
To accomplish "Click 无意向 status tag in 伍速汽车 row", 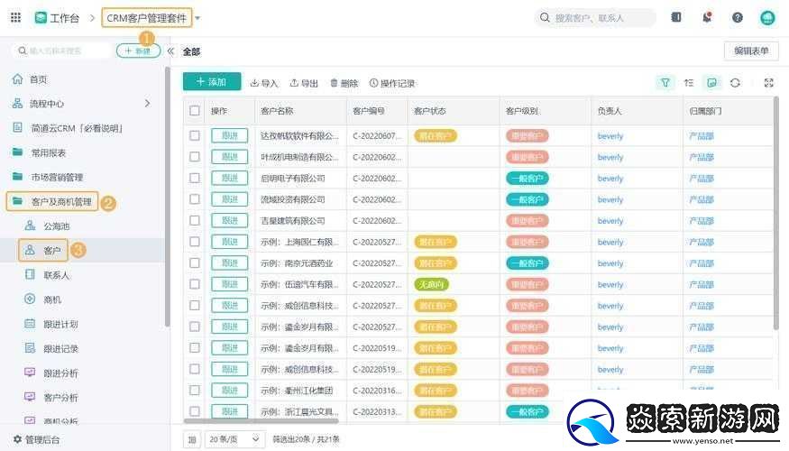I will tap(431, 284).
